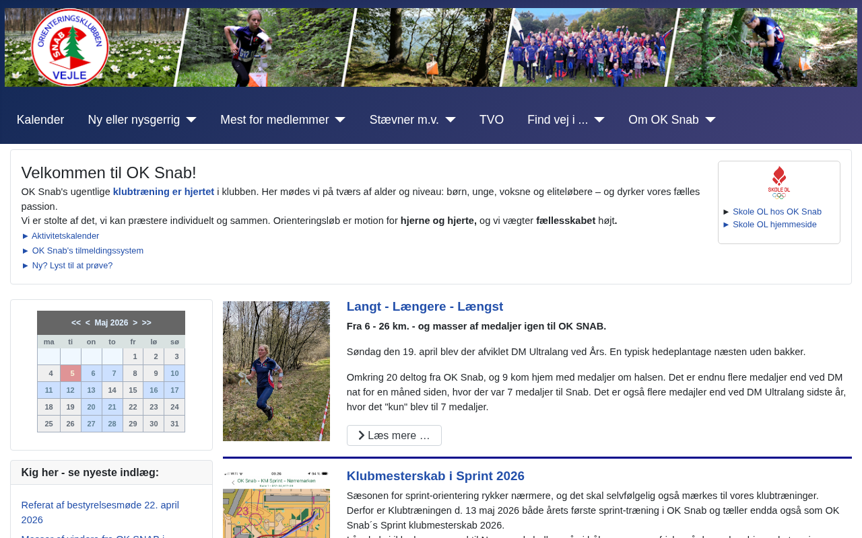Go to the TVO menu item
Viewport: 862px width, 538px height.
click(x=492, y=120)
